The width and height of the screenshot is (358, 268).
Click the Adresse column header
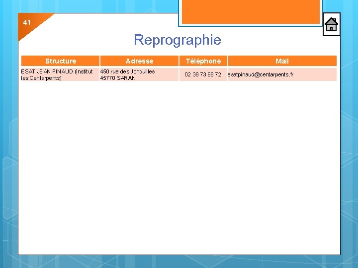click(139, 61)
